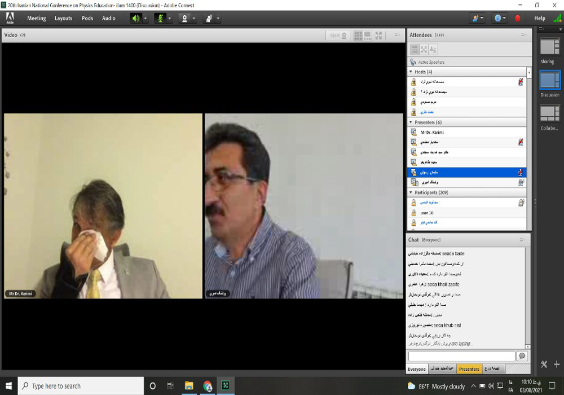Maximize the Video pod to full screen
Image resolution: width=564 pixels, height=395 pixels.
(378, 35)
